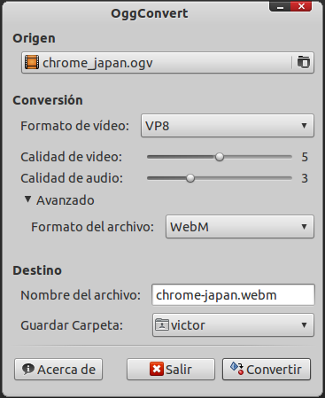The height and width of the screenshot is (398, 325).
Task: Click the Avanzado label
Action: 66,200
